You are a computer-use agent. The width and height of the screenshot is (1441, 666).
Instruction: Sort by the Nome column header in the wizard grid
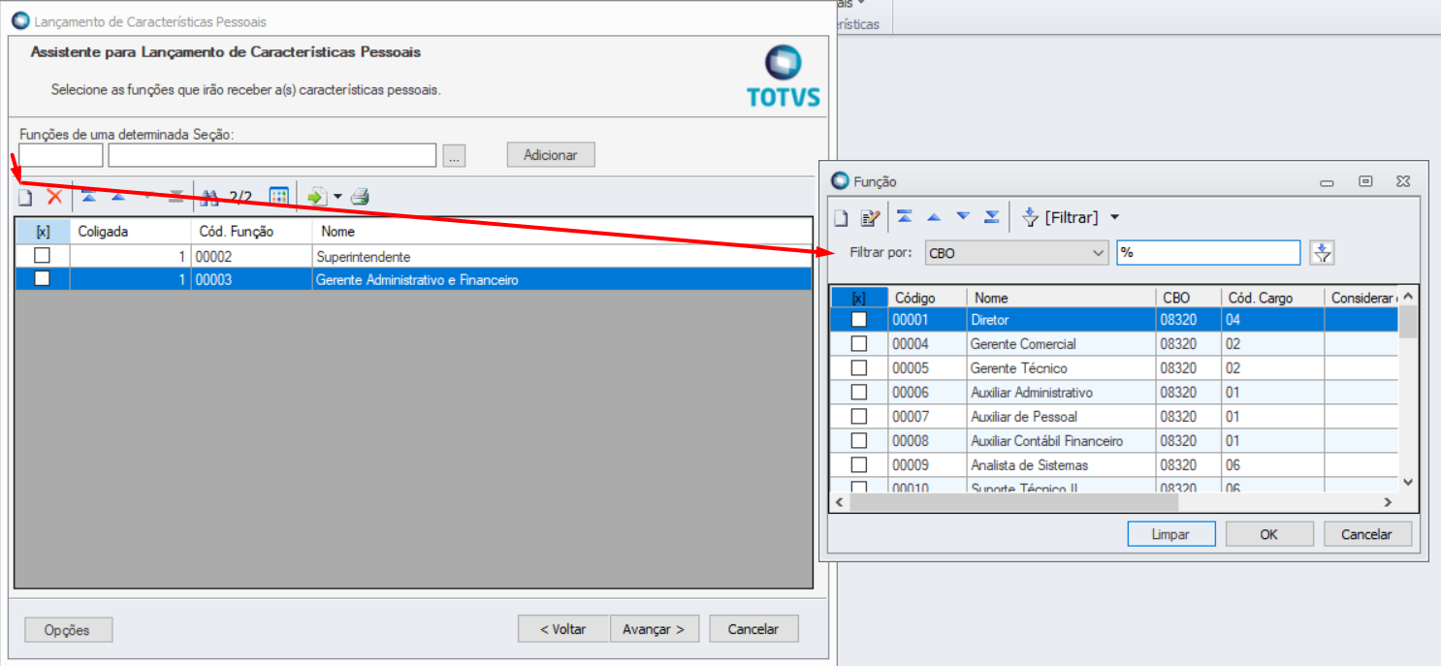(x=561, y=232)
